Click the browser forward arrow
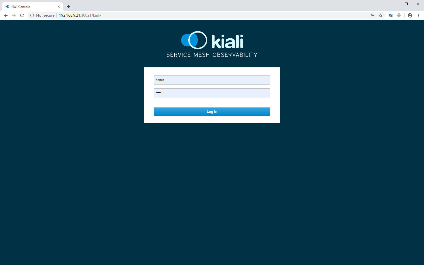The image size is (424, 265). 14,15
